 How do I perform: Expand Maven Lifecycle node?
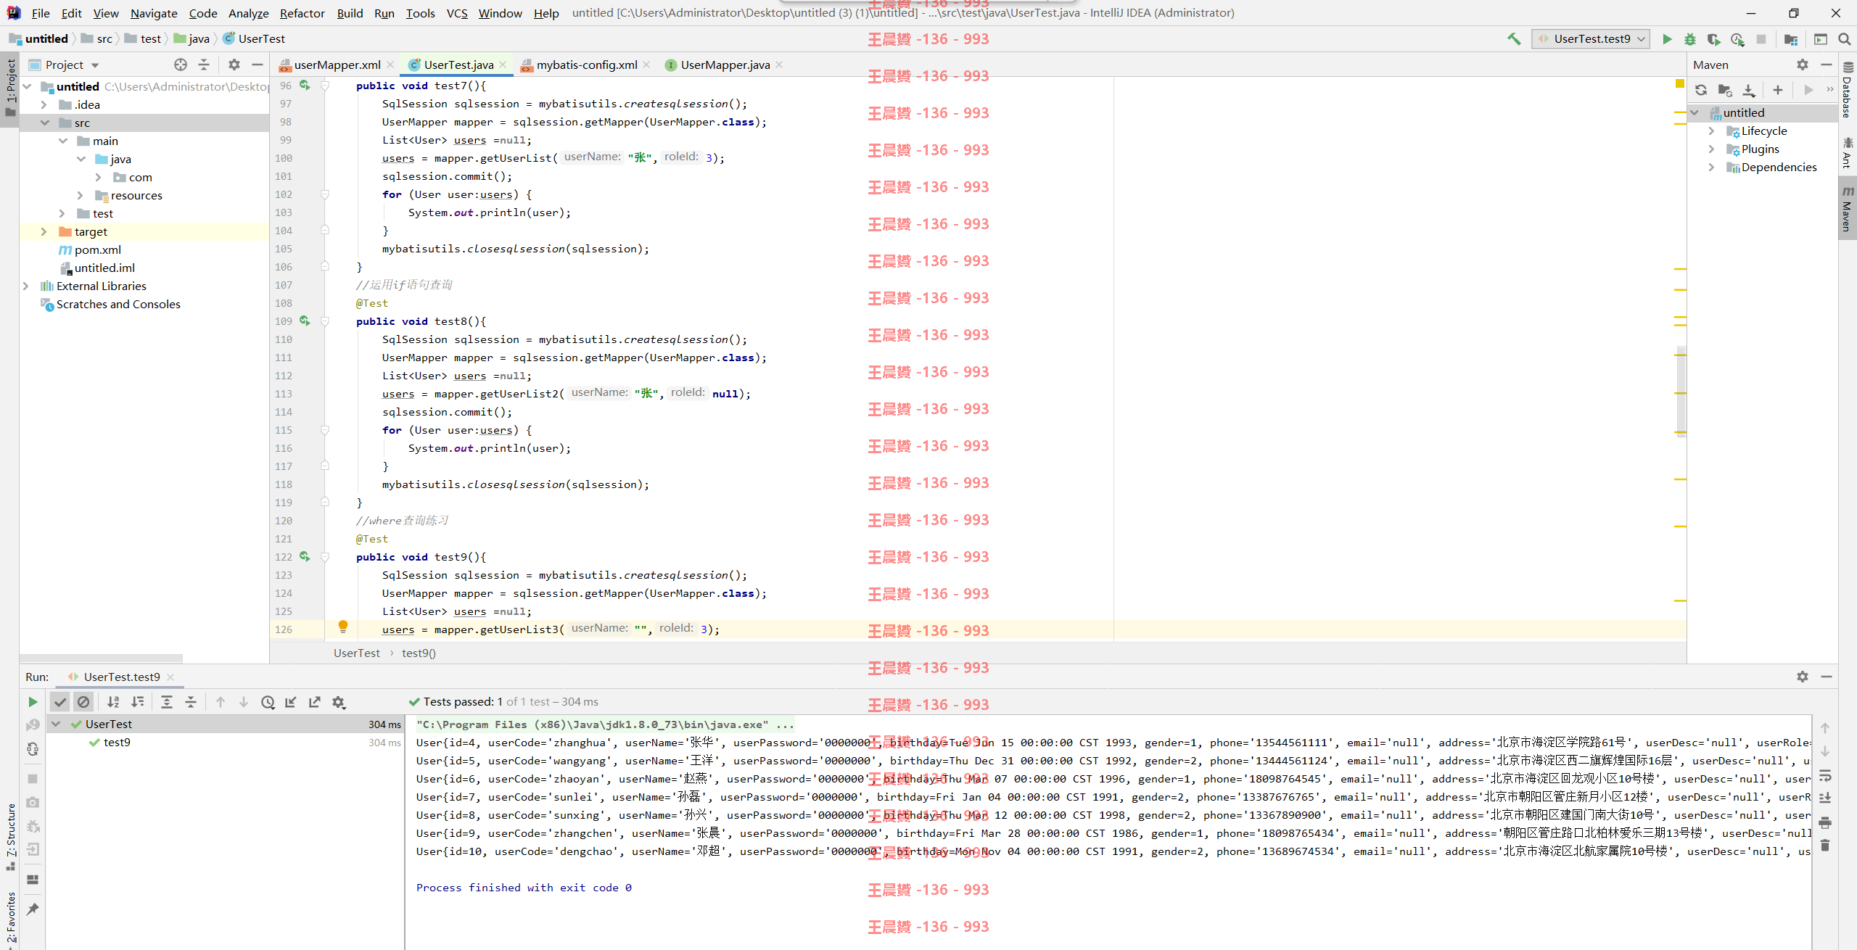[1711, 131]
